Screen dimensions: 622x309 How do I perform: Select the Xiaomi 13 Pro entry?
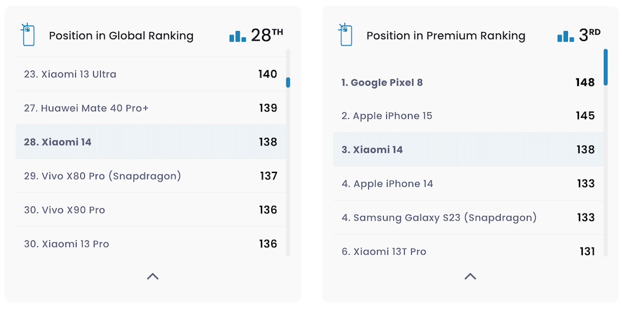[x=66, y=244]
